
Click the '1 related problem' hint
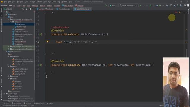coord(60,27)
